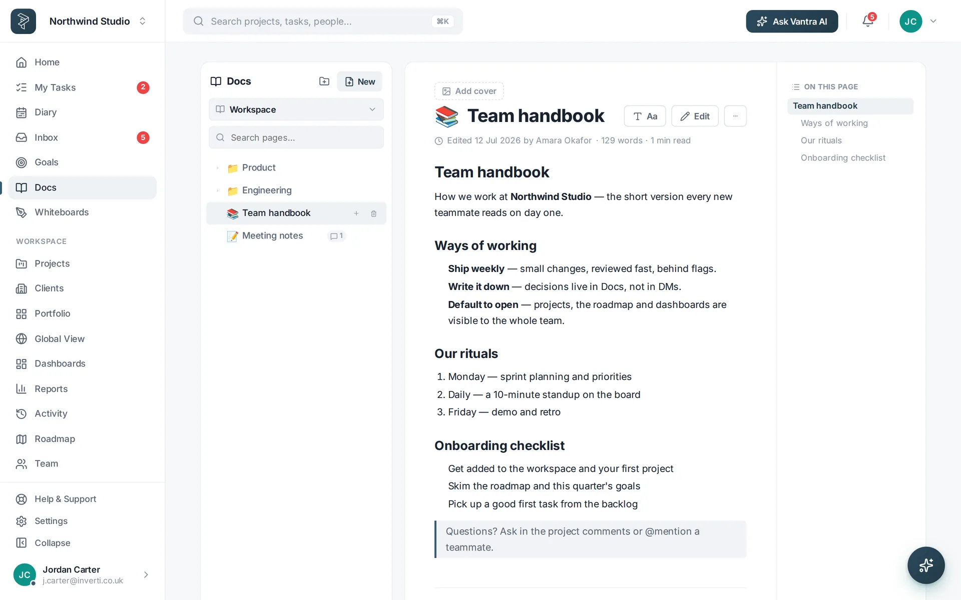Jump to Onboarding checklist section
The height and width of the screenshot is (600, 961).
pyautogui.click(x=843, y=158)
